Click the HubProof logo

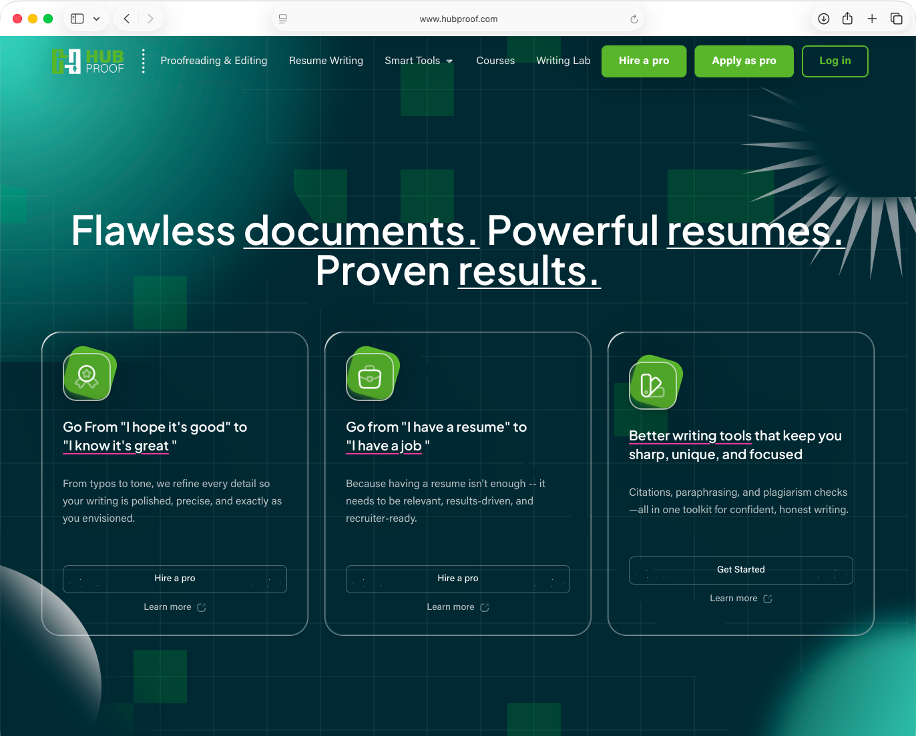pos(88,61)
